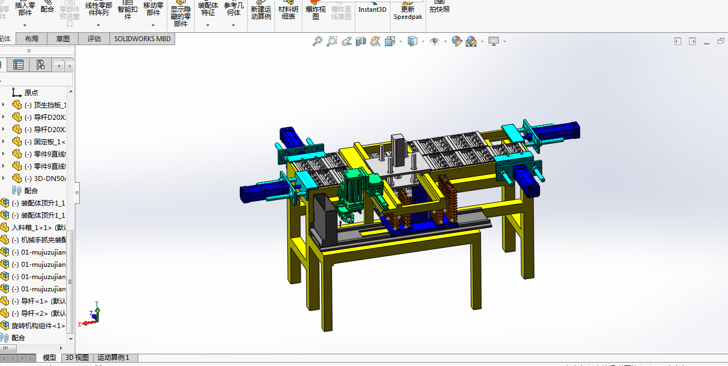The width and height of the screenshot is (728, 366).
Task: Open the Edit Appearance color ball icon
Action: coord(457,41)
